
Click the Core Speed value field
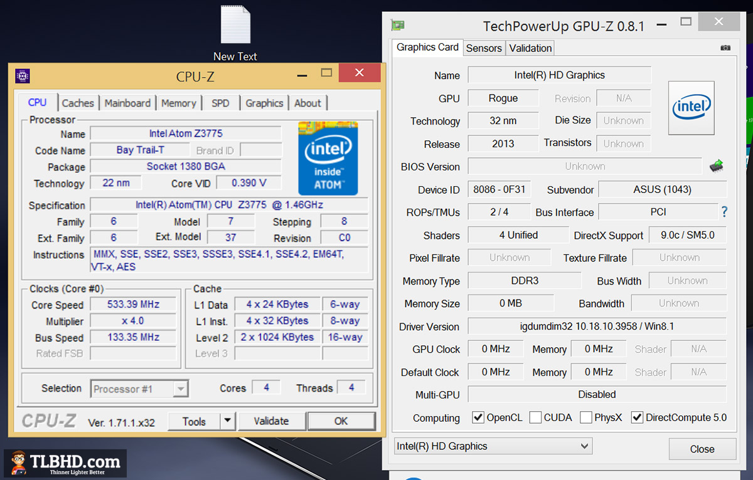point(133,305)
